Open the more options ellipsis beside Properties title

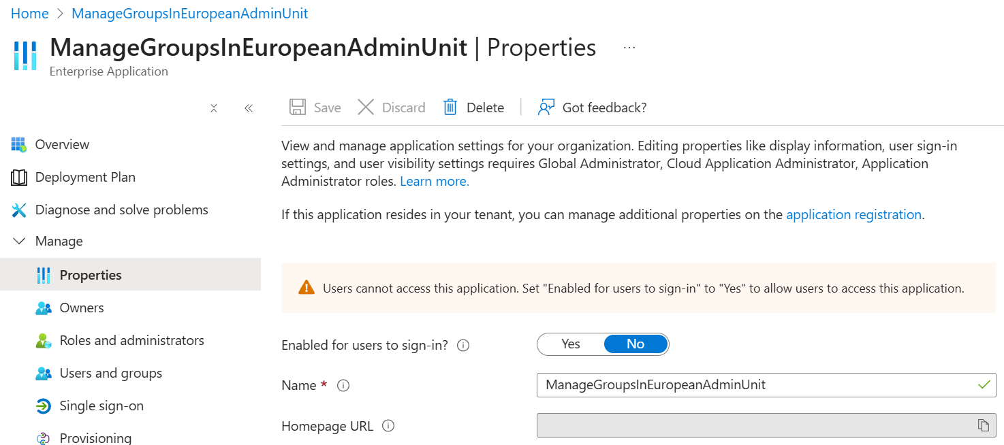click(629, 48)
